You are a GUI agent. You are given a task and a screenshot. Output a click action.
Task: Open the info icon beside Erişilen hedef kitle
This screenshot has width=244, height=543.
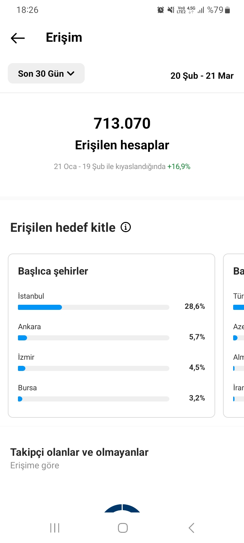126,227
